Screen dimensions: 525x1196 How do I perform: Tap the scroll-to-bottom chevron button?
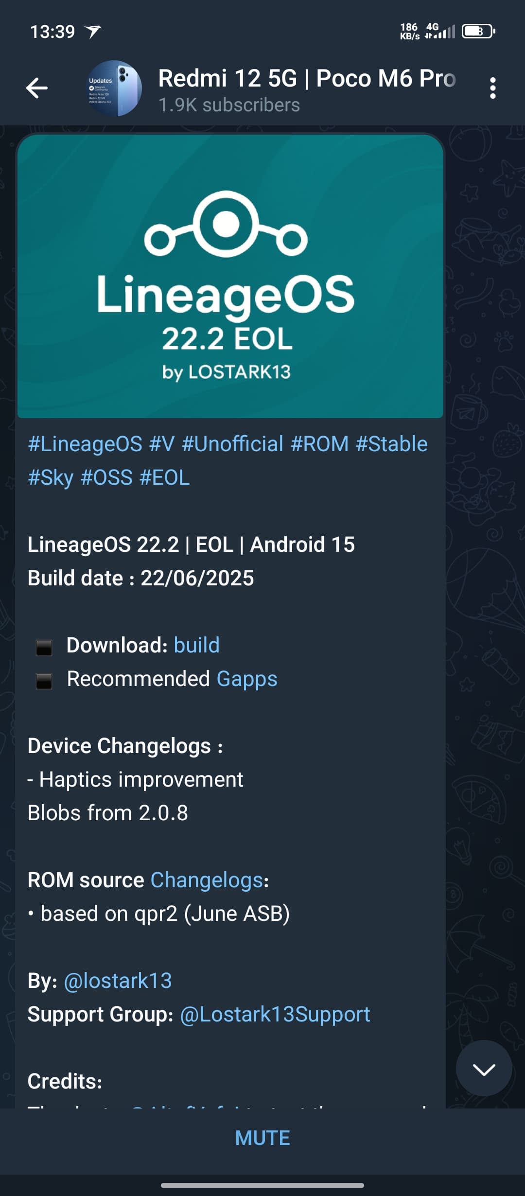[484, 1068]
